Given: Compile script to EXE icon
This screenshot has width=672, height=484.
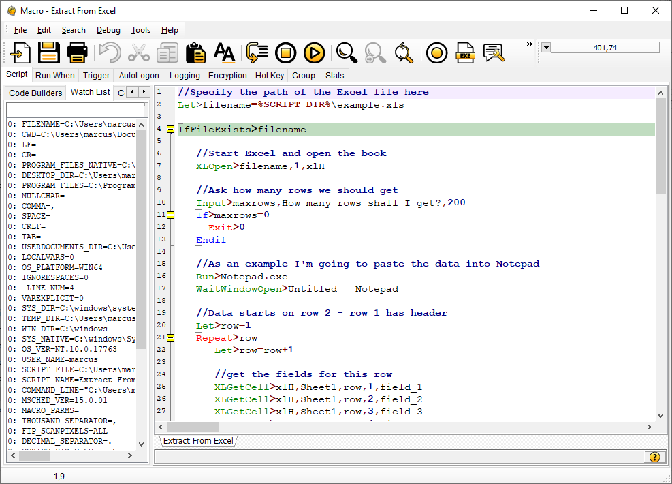Looking at the screenshot, I should pyautogui.click(x=466, y=52).
